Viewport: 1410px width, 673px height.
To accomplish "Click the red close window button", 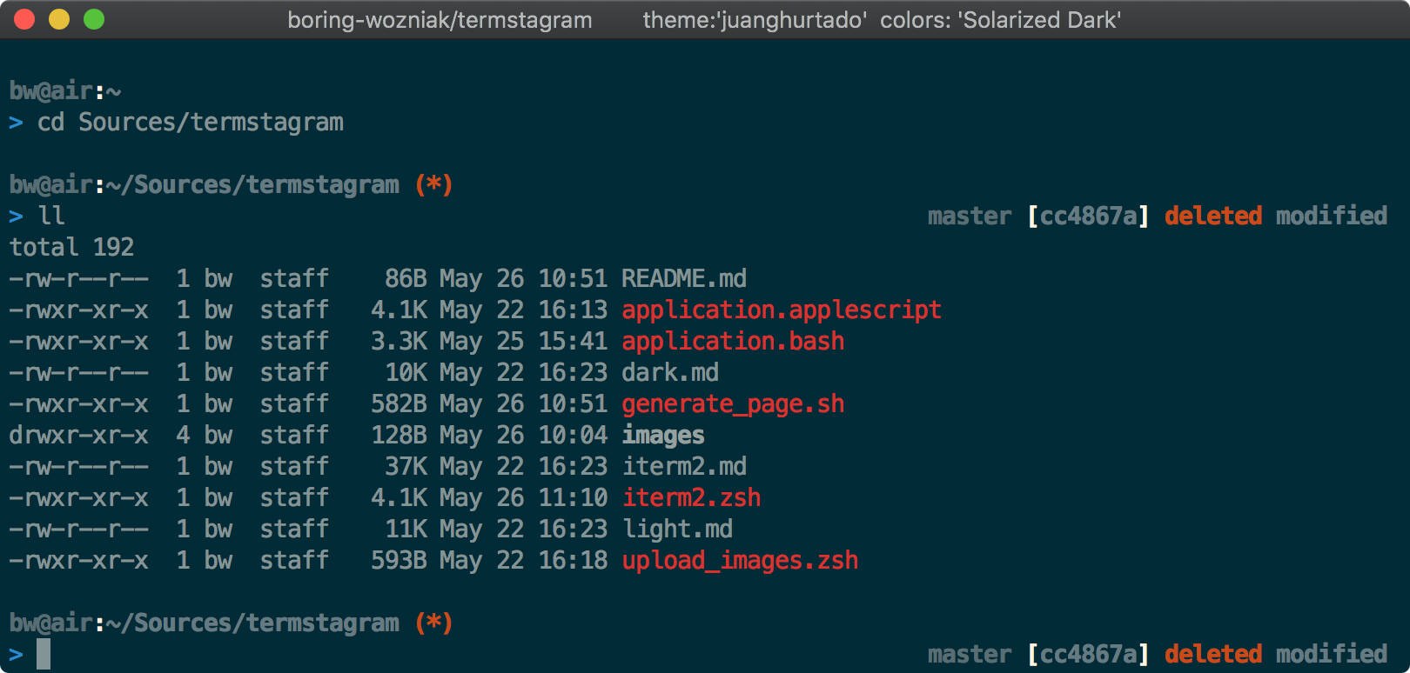I will 24,19.
